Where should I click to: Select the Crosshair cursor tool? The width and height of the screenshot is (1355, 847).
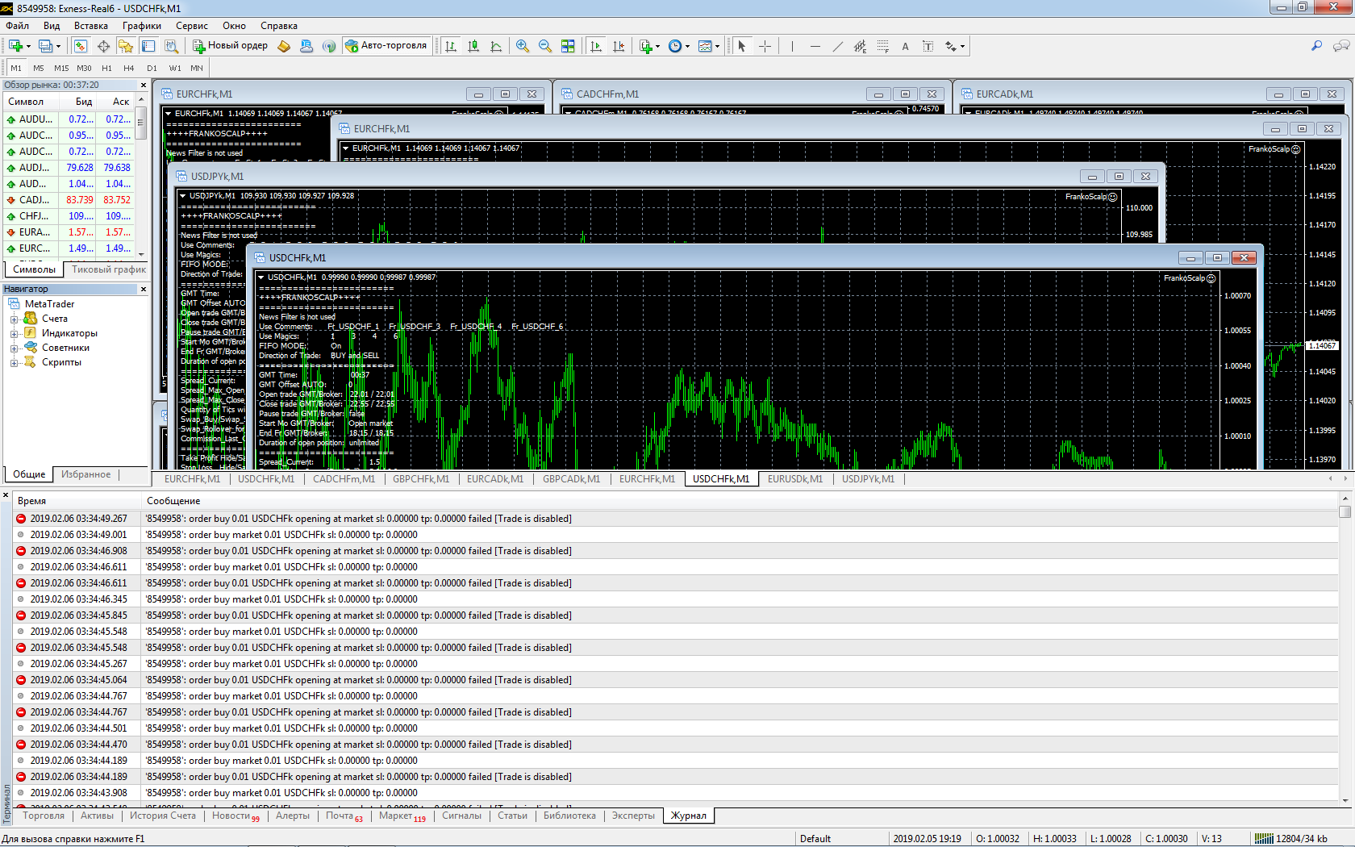(x=765, y=46)
